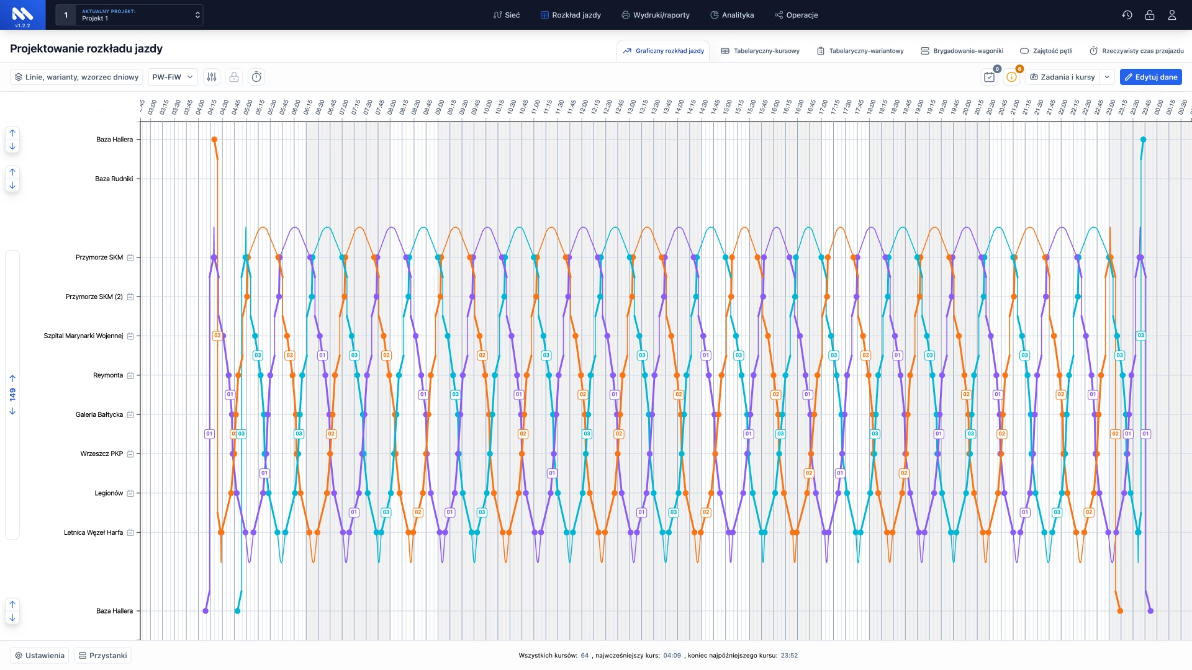Expand the arrow next to Zadania i kursy
Screen dimensions: 1192x670
click(x=1107, y=77)
